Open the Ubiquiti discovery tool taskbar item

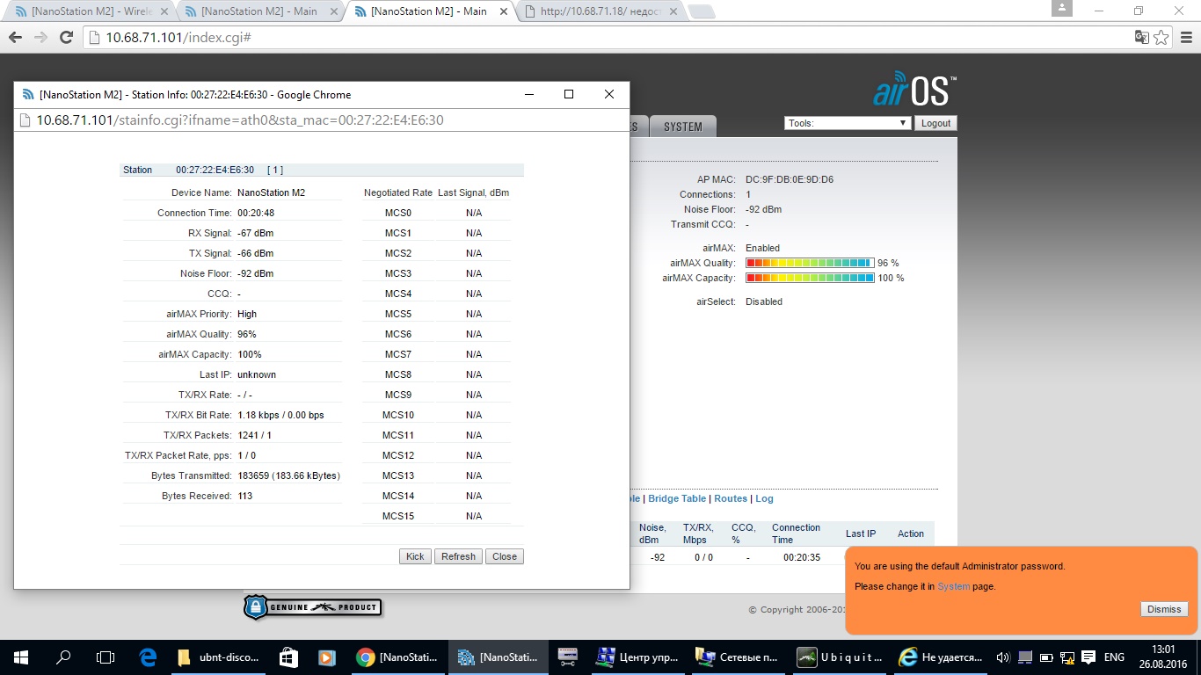tap(840, 657)
